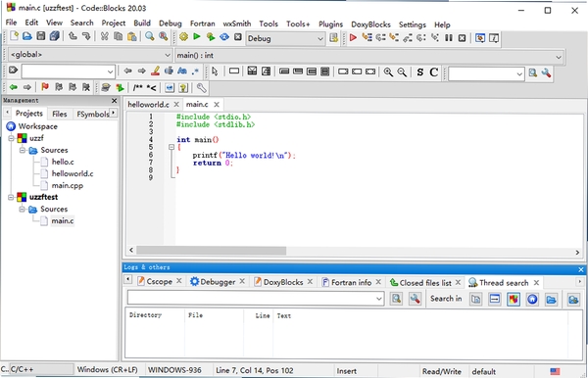588x378 pixels.
Task: Redo the last undone edit
Action: (x=86, y=36)
